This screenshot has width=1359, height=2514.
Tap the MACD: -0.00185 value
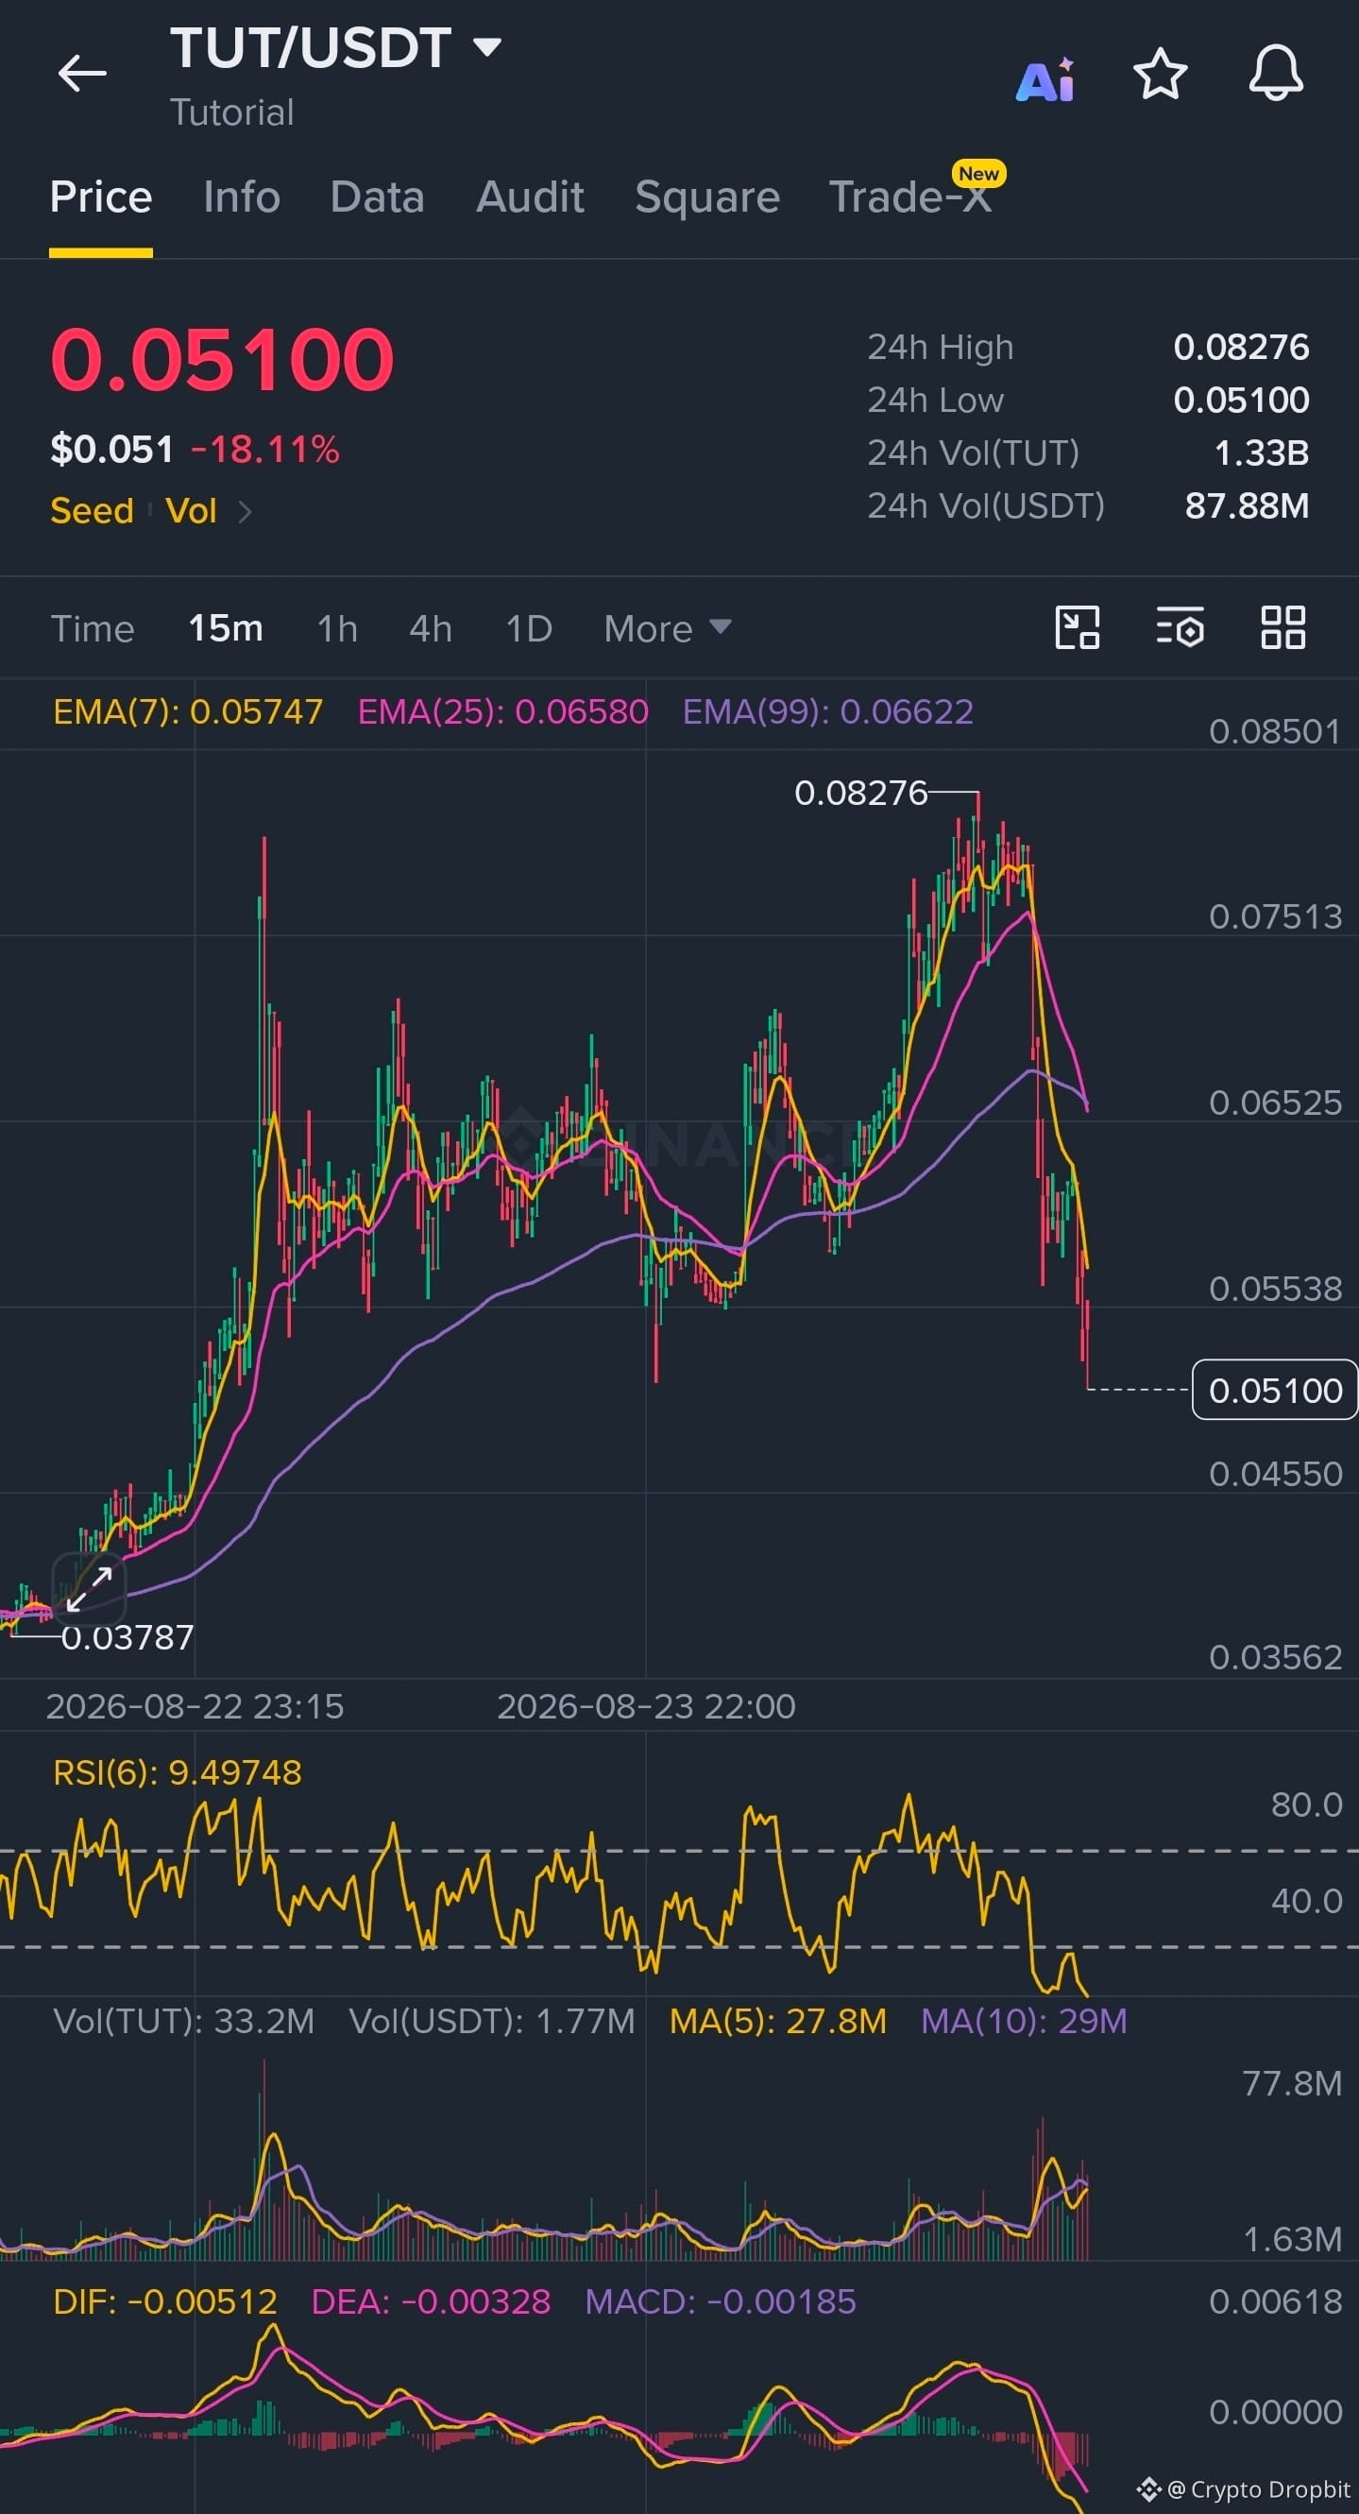pos(720,2301)
